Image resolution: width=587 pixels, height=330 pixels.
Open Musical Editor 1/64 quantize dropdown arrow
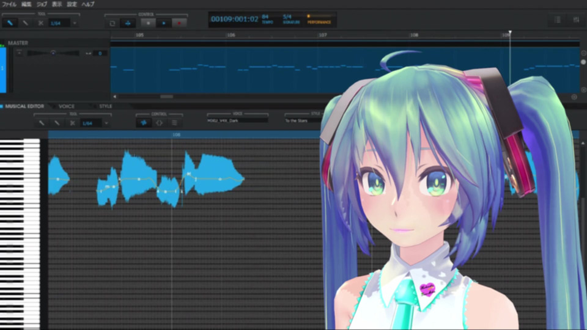[106, 123]
